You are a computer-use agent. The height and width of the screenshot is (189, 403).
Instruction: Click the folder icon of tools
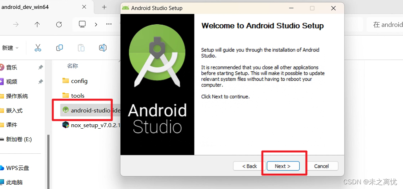pyautogui.click(x=66, y=95)
